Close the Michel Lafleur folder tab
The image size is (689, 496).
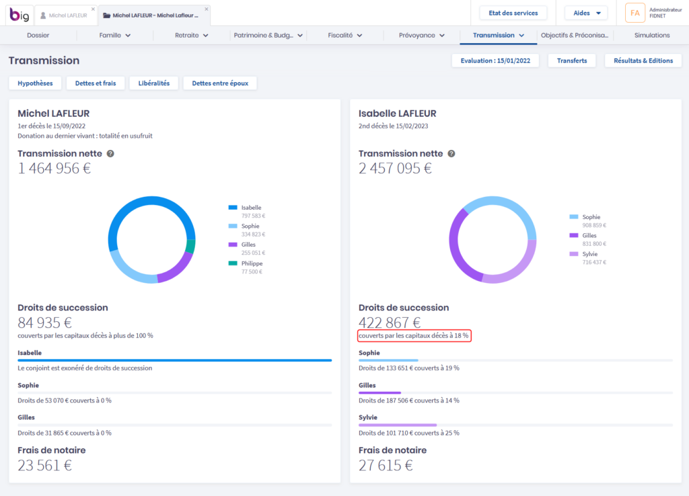(207, 9)
